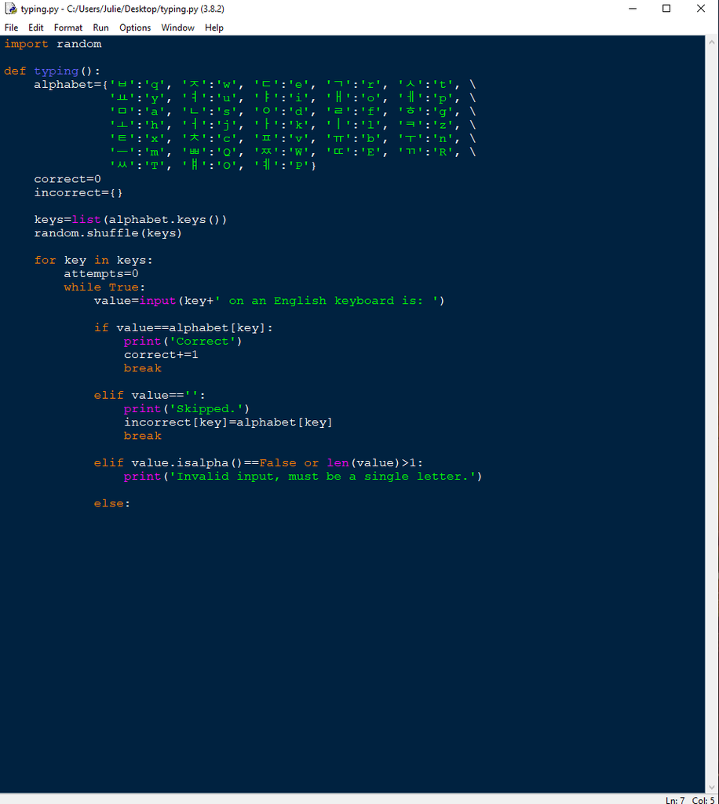Open the Help menu
This screenshot has height=804, width=719.
point(214,27)
